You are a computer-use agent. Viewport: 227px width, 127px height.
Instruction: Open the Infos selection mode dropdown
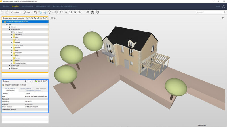tap(31, 12)
